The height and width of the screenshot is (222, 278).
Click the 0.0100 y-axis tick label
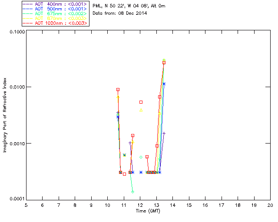[17, 87]
